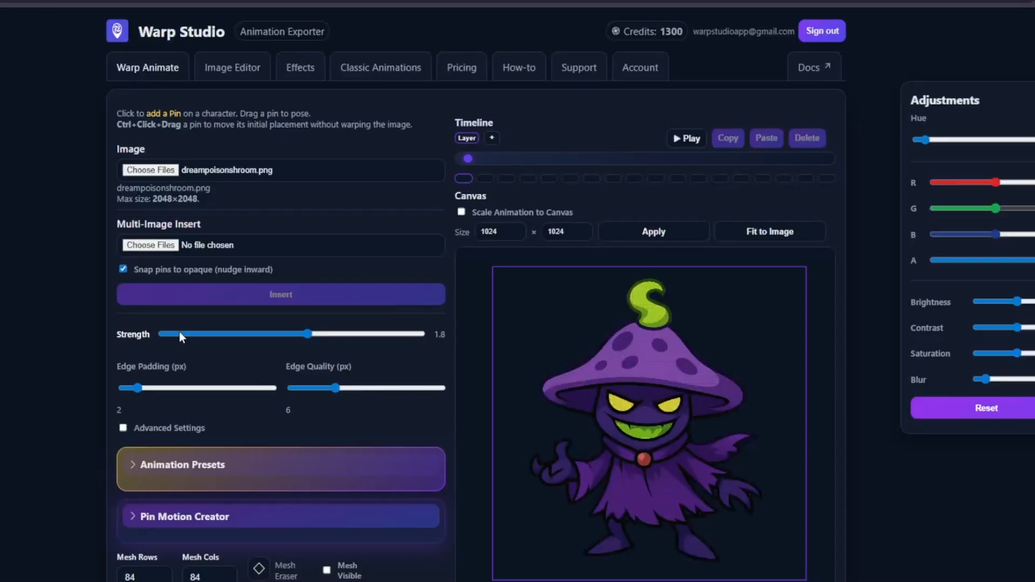Open Docs external link
Viewport: 1035px width, 582px height.
click(x=813, y=67)
